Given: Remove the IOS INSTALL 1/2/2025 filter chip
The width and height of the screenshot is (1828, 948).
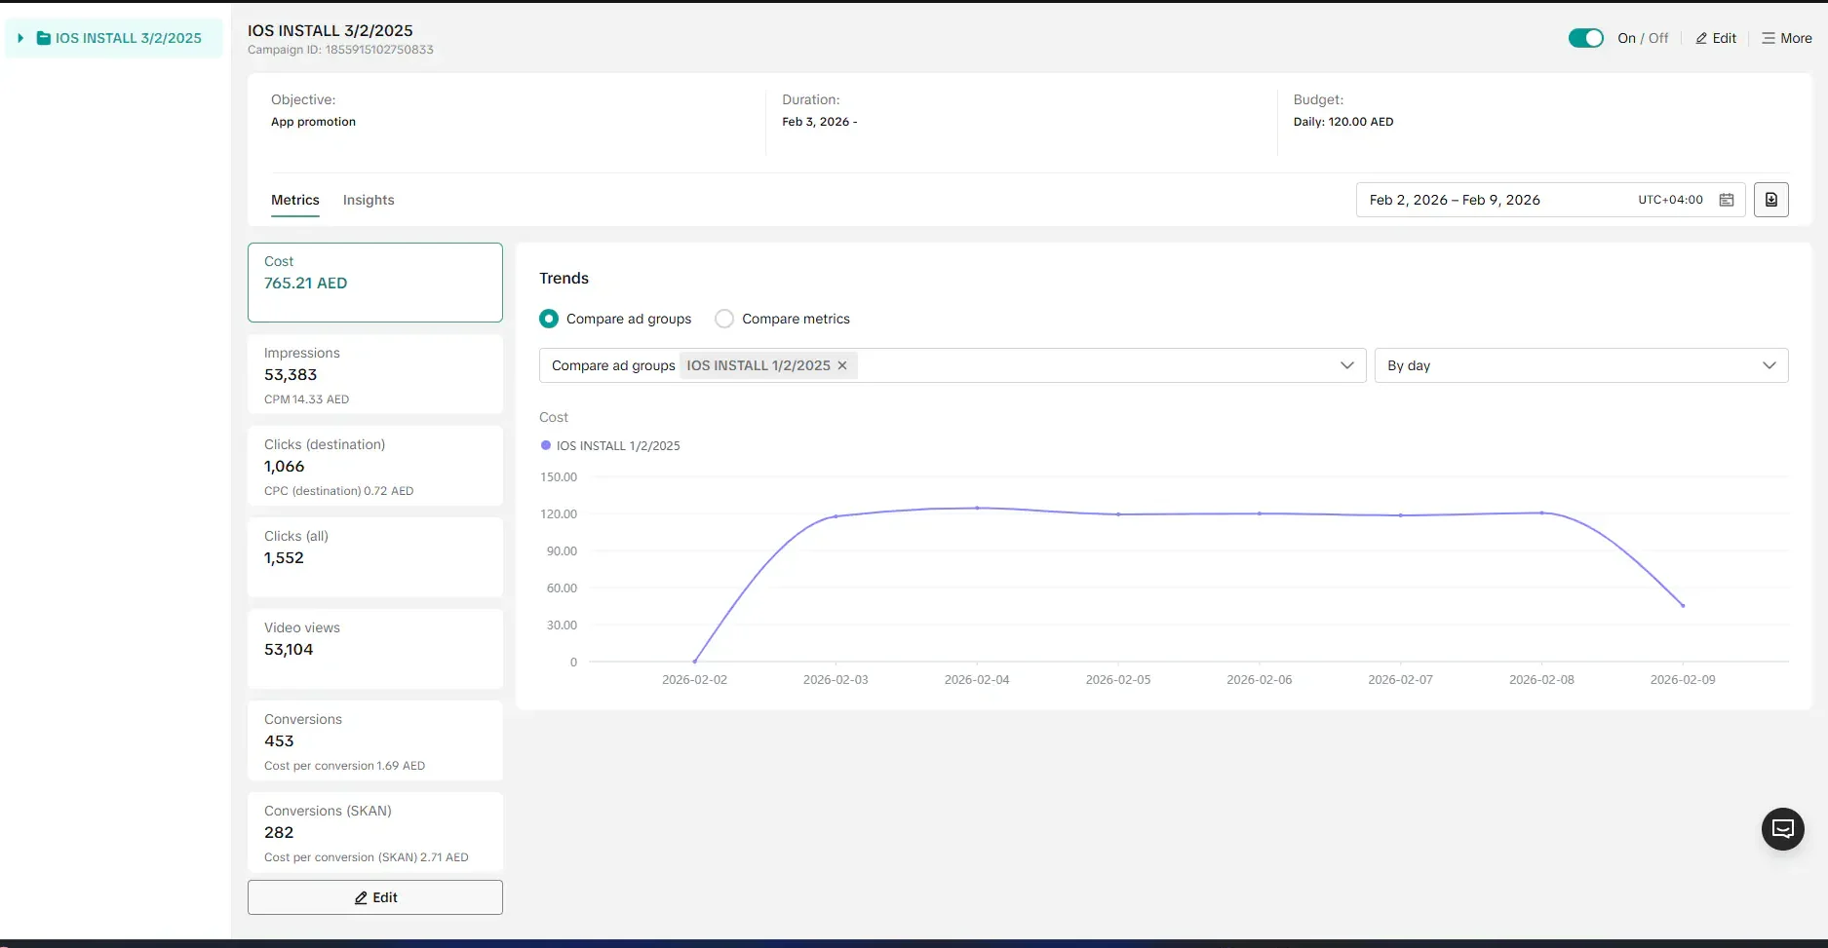Looking at the screenshot, I should (x=842, y=365).
